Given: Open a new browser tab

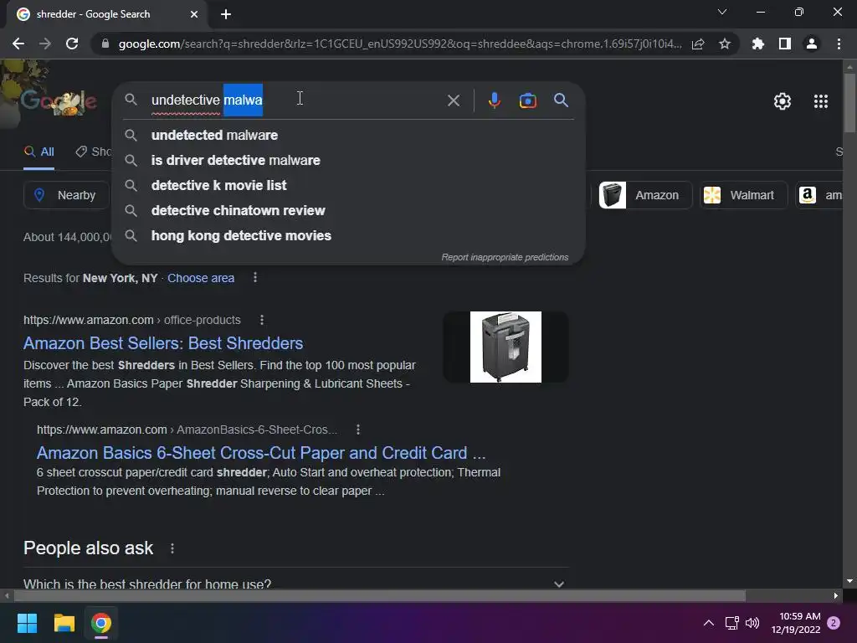Looking at the screenshot, I should point(226,14).
